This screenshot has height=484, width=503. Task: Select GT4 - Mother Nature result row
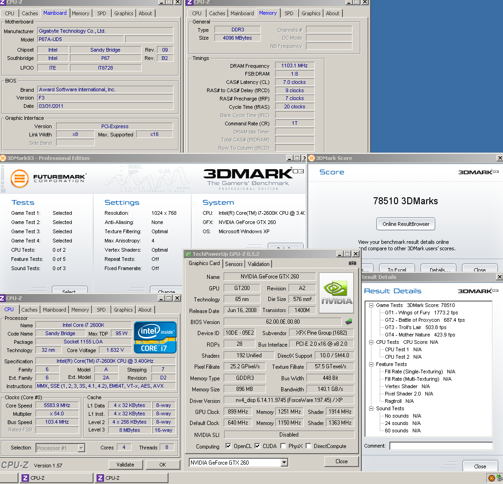420,335
